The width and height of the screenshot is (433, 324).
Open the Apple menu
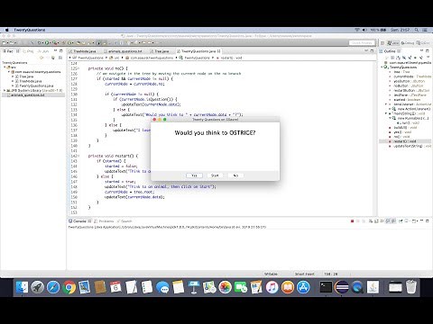point(7,30)
